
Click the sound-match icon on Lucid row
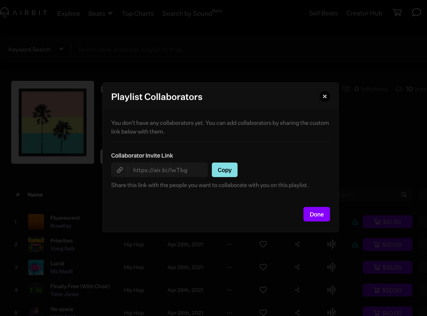331,267
